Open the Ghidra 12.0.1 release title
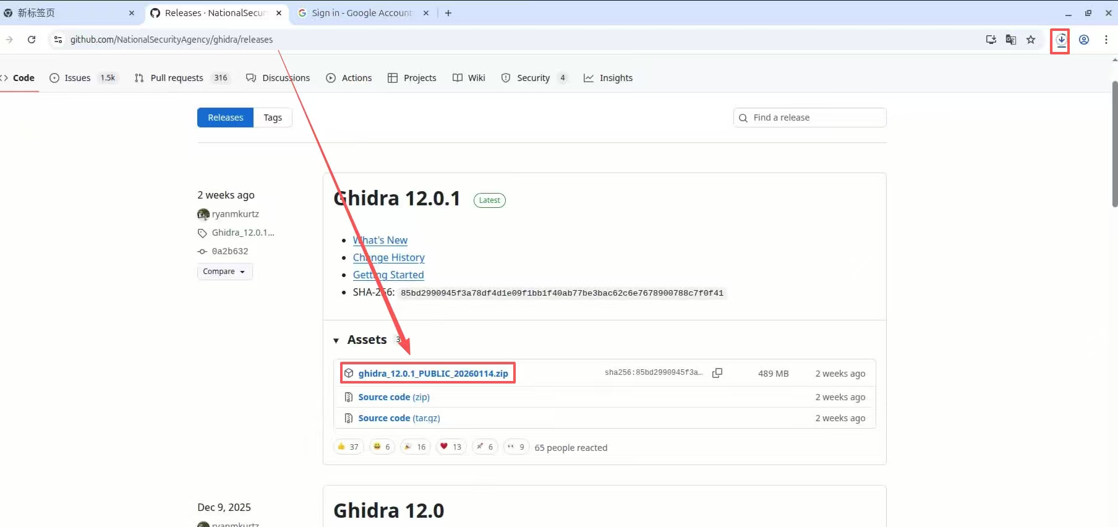This screenshot has width=1118, height=527. (397, 199)
